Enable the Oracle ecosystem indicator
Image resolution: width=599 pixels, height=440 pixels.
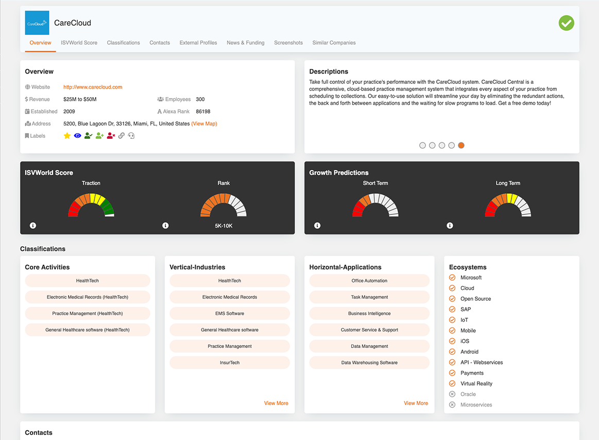[x=451, y=394]
